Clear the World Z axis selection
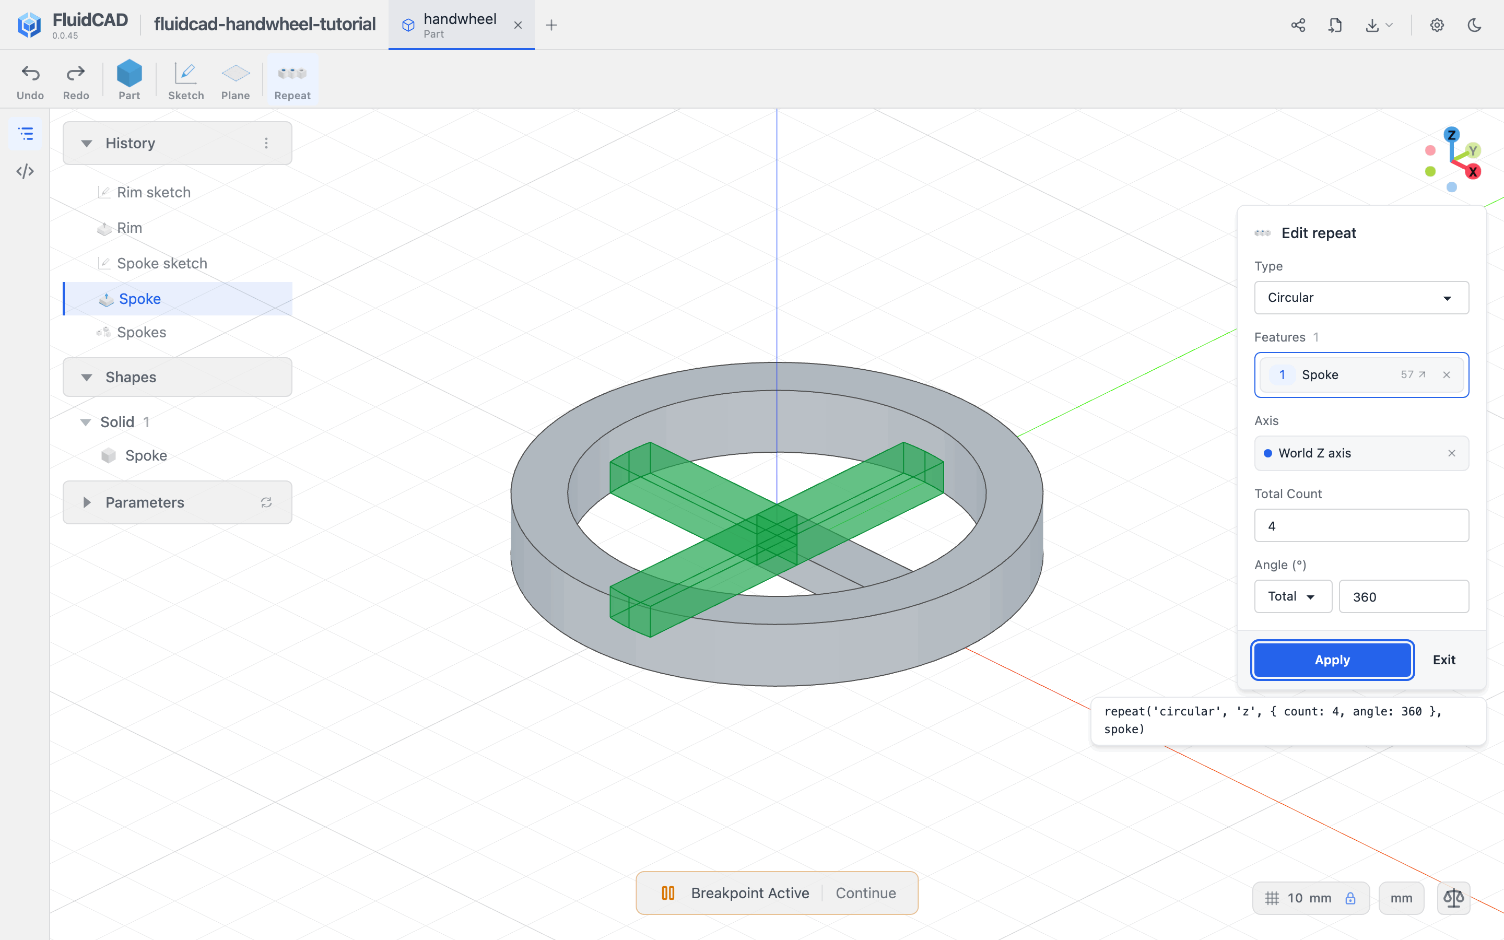This screenshot has width=1504, height=940. click(x=1452, y=453)
